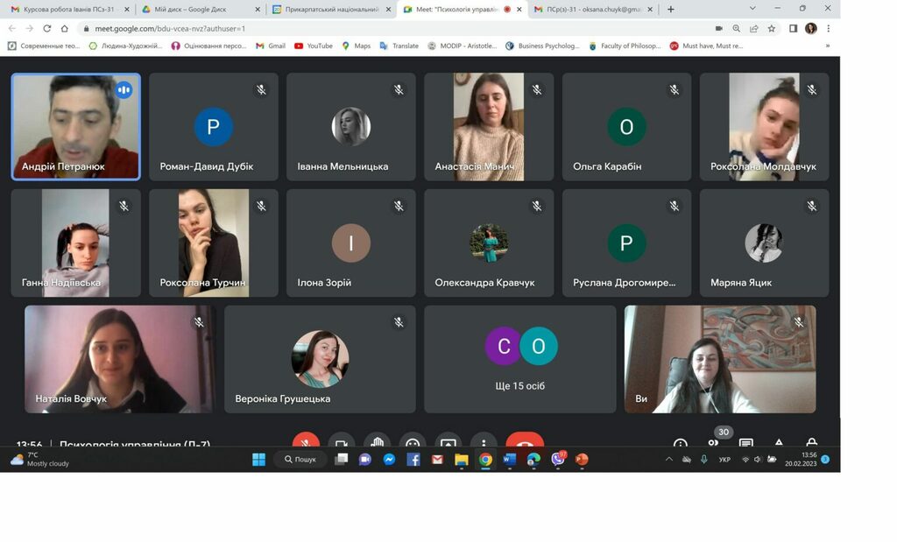The image size is (897, 542).
Task: Leave the call with the red hang-up button
Action: point(524,442)
